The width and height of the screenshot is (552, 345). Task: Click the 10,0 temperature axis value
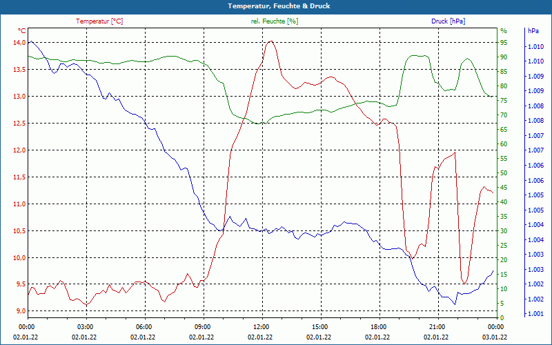[19, 258]
